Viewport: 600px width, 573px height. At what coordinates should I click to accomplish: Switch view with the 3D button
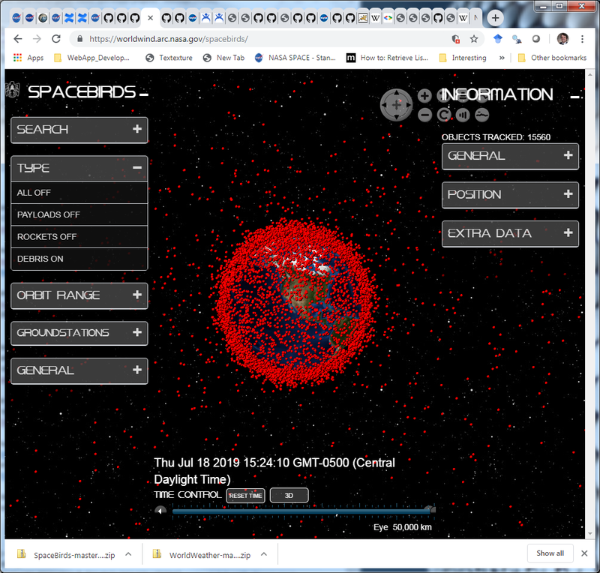289,496
